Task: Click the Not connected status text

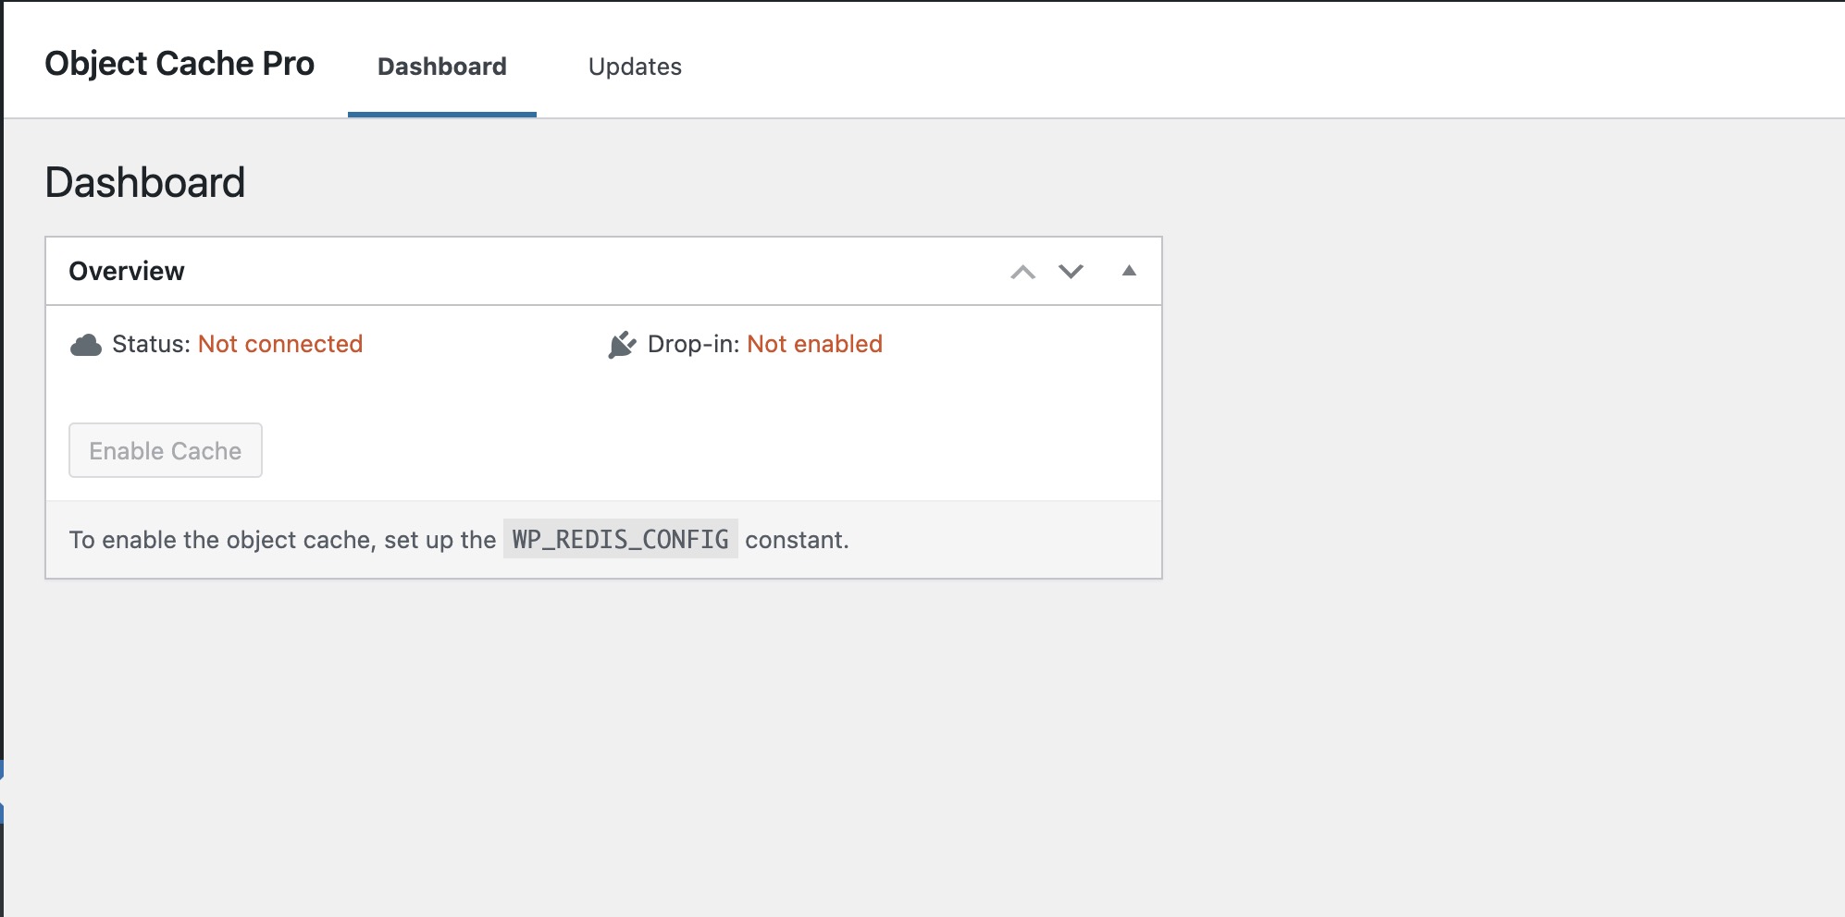Action: coord(280,344)
